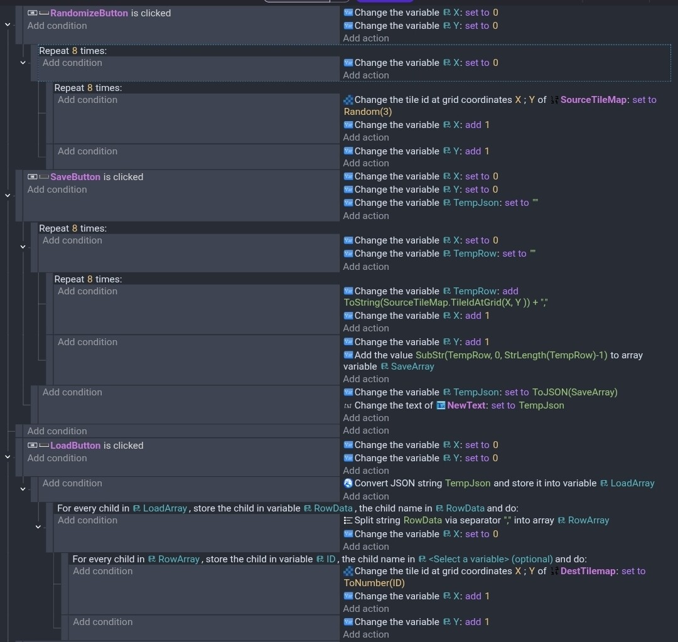The image size is (678, 642).
Task: Edit the ToNumber(ID) expression
Action: point(374,583)
